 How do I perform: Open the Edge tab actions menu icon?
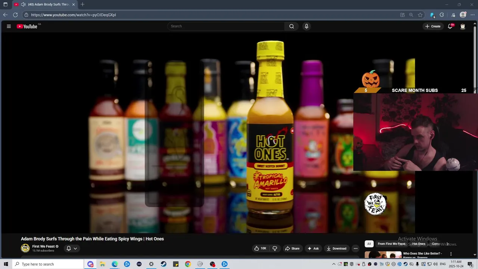(5, 4)
